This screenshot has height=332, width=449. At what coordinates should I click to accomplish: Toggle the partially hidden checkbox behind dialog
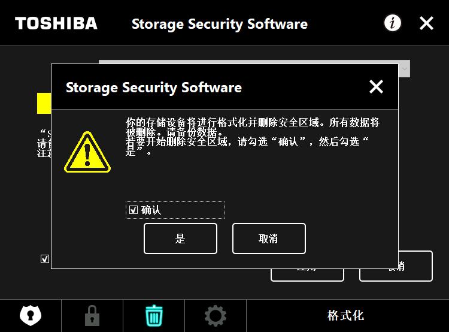pyautogui.click(x=45, y=259)
